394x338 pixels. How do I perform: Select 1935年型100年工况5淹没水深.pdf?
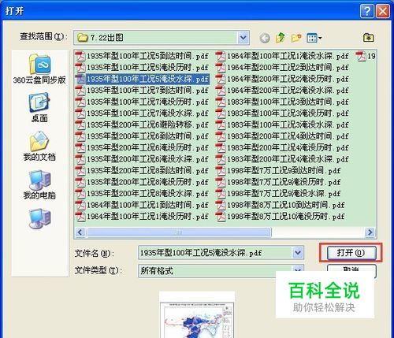click(142, 79)
